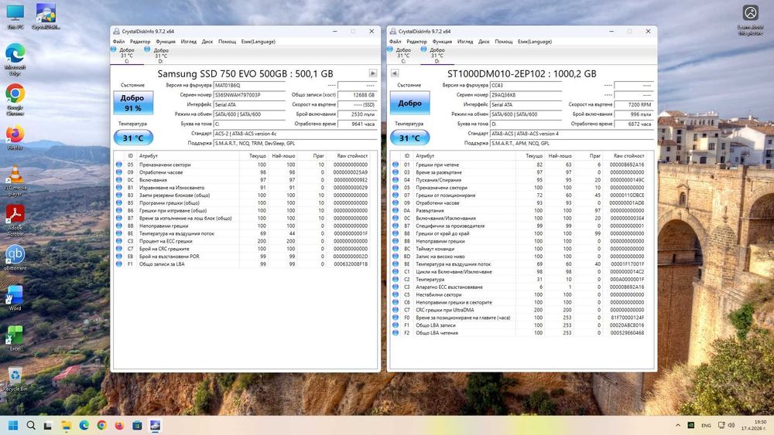Click Firefox icon on the taskbar
The image size is (774, 435).
(x=119, y=426)
